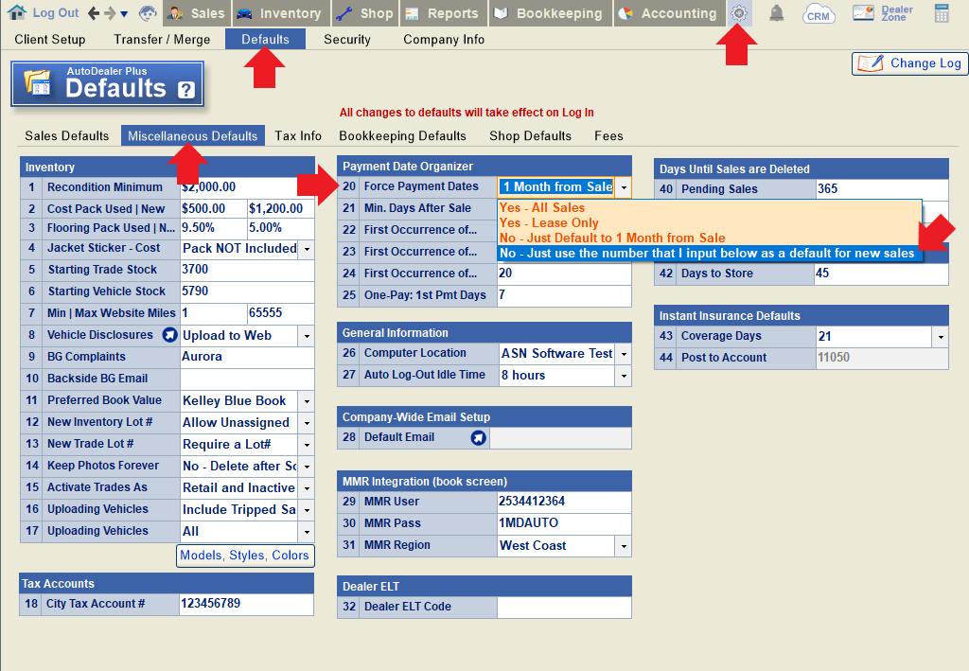This screenshot has width=969, height=671.
Task: Click MMR Pass field
Action: 564,523
